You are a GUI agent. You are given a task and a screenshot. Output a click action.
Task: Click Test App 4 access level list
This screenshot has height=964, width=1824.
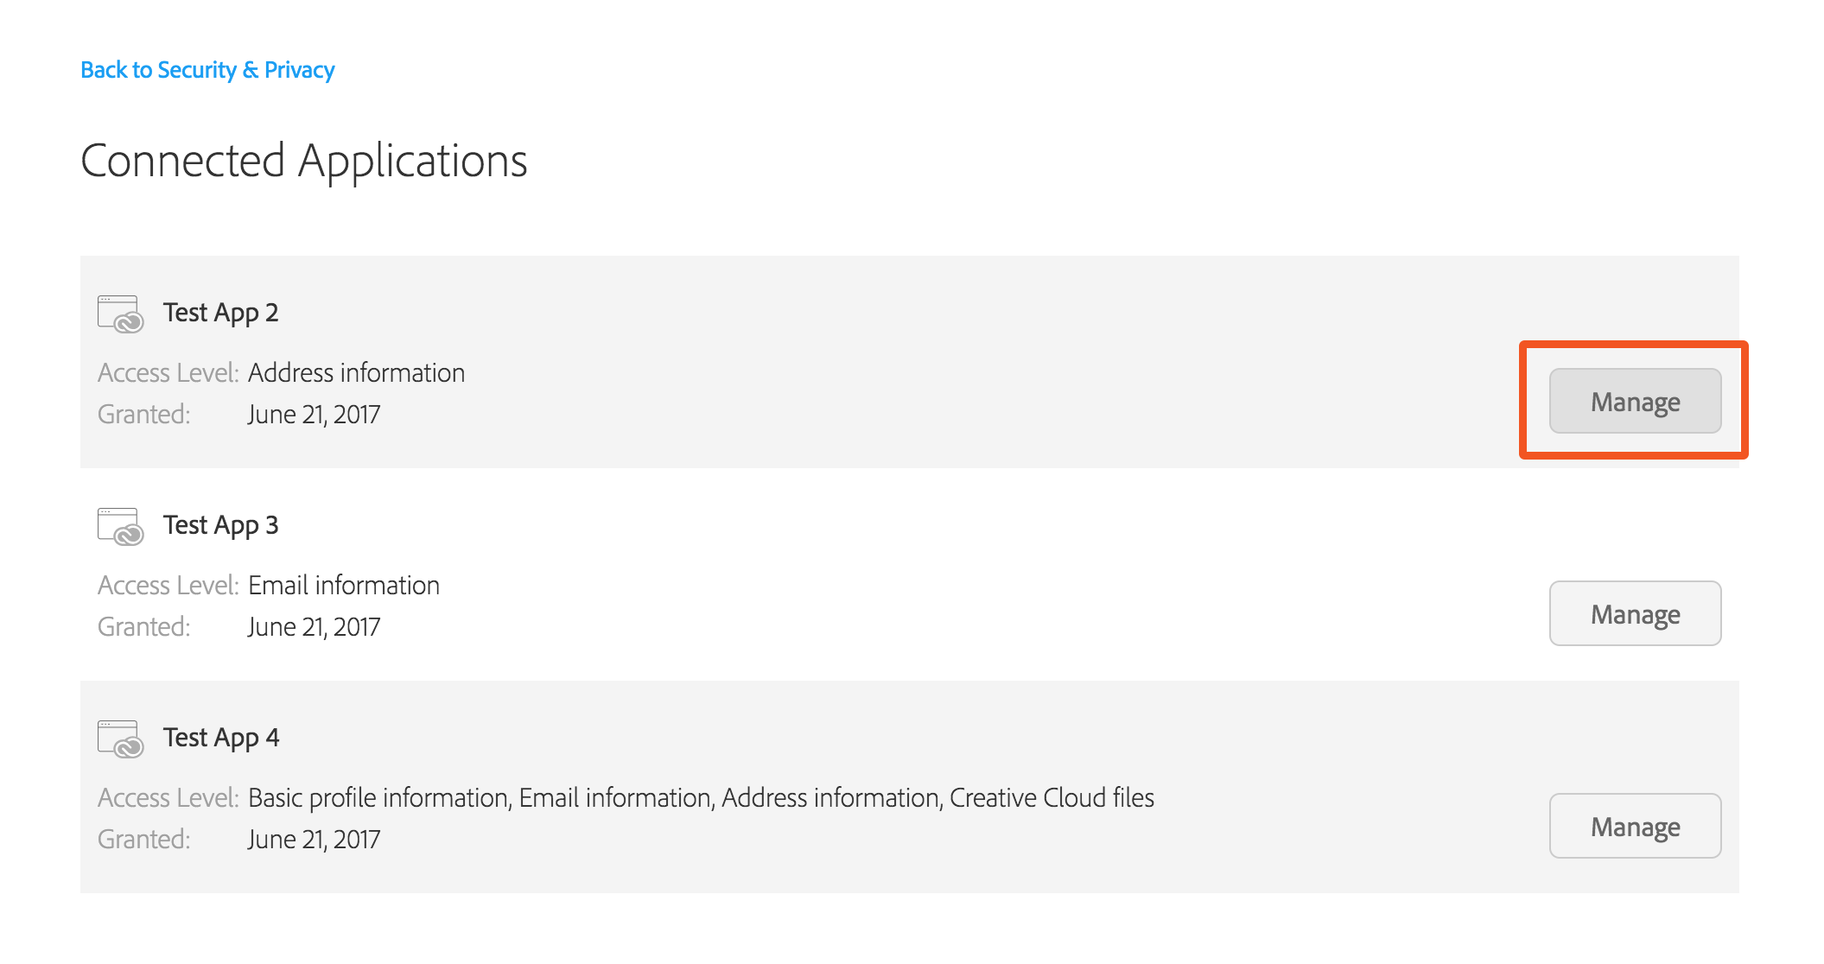tap(701, 798)
